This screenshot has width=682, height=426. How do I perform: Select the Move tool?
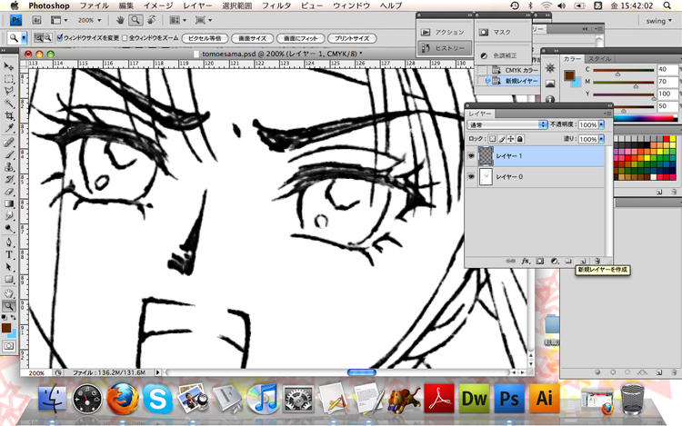click(9, 66)
